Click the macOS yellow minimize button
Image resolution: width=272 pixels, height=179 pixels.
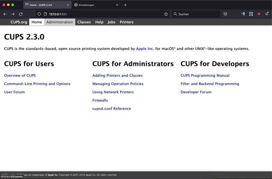(8, 5)
